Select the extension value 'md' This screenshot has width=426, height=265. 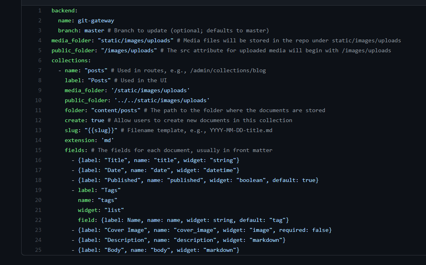pyautogui.click(x=108, y=140)
